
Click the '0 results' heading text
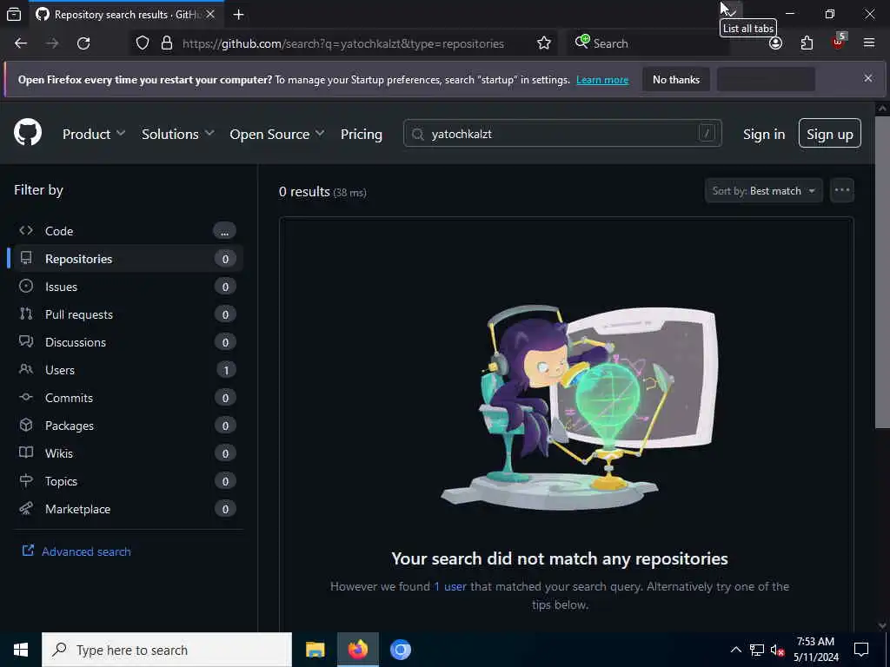[303, 192]
